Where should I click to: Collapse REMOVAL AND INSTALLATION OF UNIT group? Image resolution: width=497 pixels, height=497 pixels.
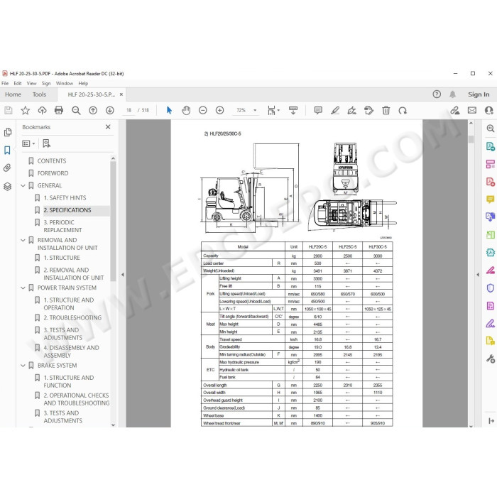click(x=23, y=240)
